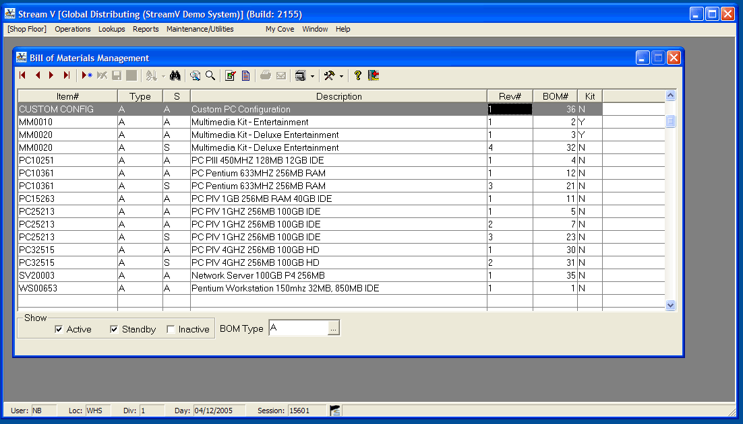The width and height of the screenshot is (743, 424).
Task: Sort by Description column header
Action: 338,96
